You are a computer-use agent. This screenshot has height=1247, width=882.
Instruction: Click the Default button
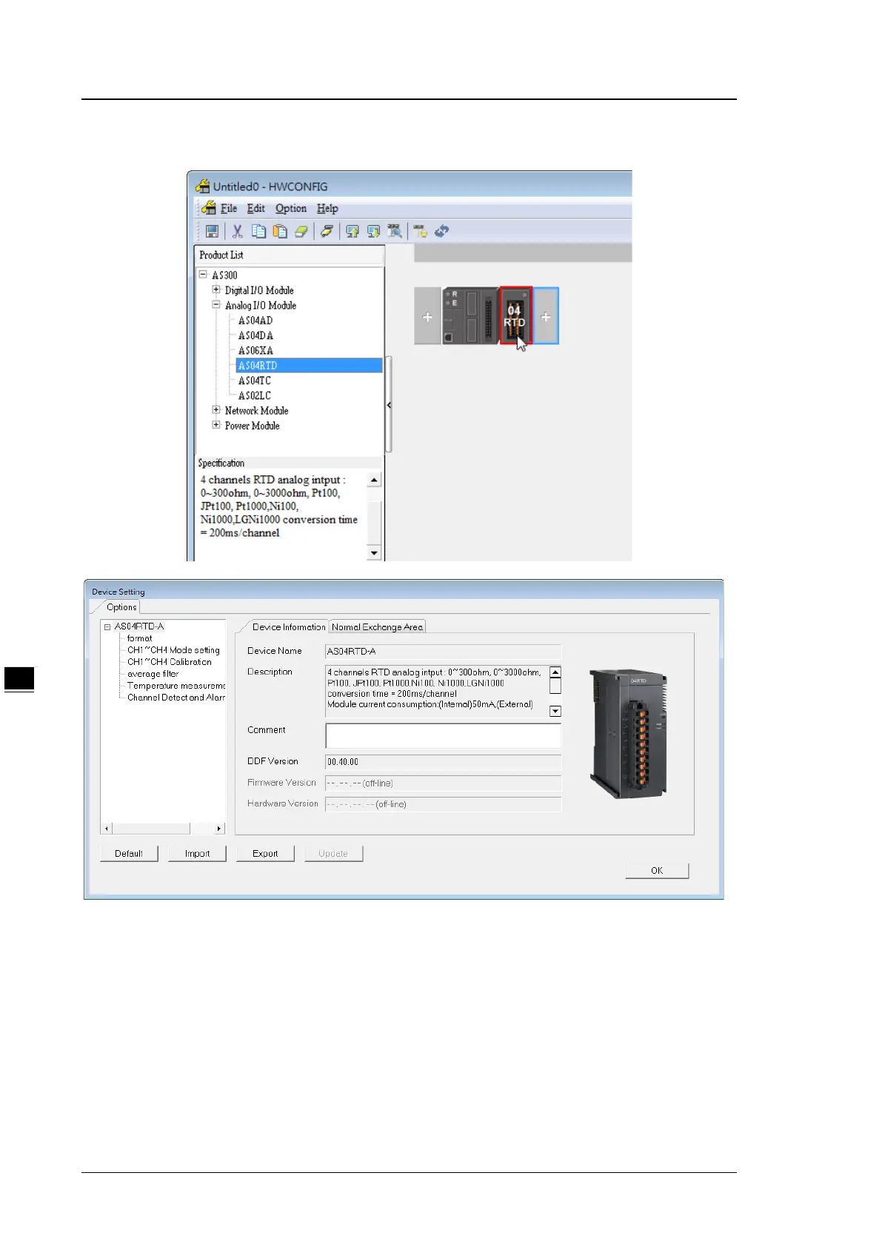click(129, 853)
